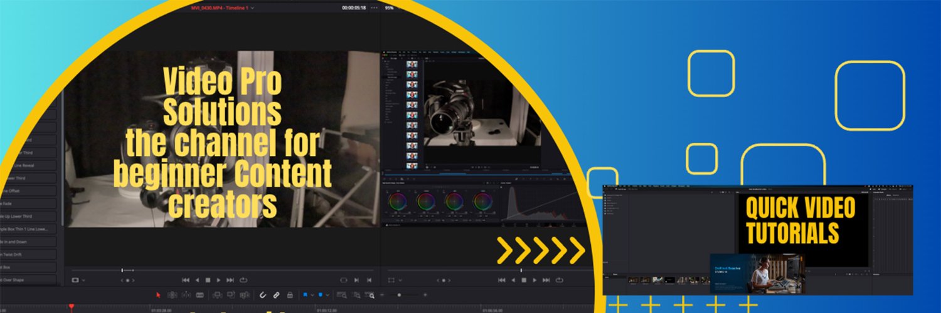Select the 'Twist Drift' title preset
Image resolution: width=941 pixels, height=313 pixels.
pyautogui.click(x=28, y=255)
